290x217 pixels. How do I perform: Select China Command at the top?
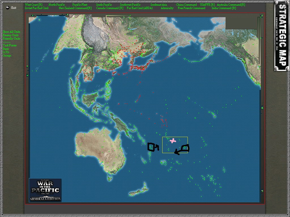pyautogui.click(x=186, y=5)
